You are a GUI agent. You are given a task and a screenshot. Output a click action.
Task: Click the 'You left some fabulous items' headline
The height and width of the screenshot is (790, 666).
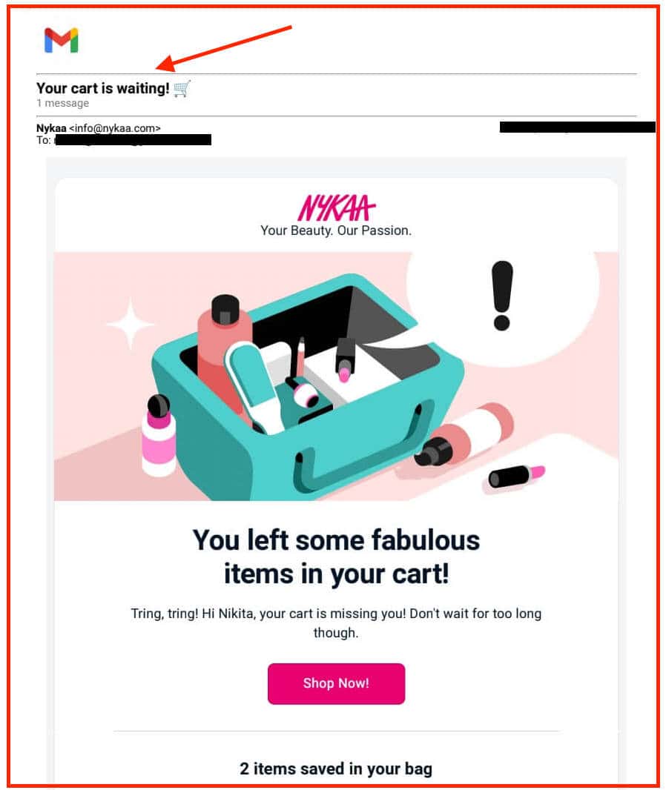[336, 557]
